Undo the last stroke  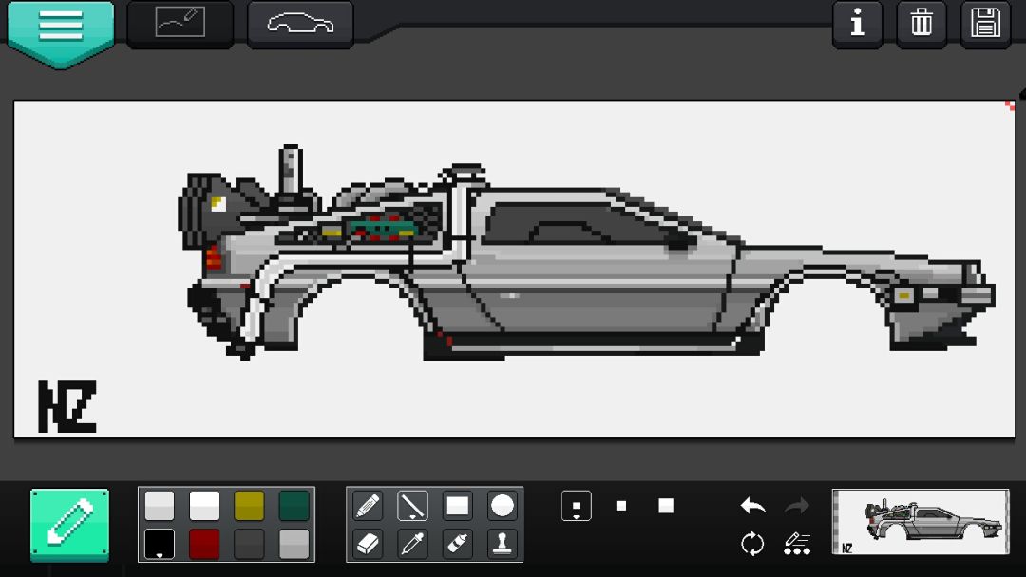pos(752,506)
